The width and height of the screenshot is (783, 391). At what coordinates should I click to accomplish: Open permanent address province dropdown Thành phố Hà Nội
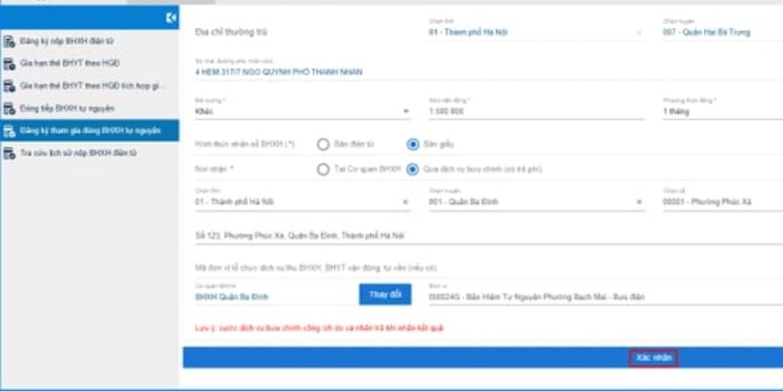coord(536,32)
